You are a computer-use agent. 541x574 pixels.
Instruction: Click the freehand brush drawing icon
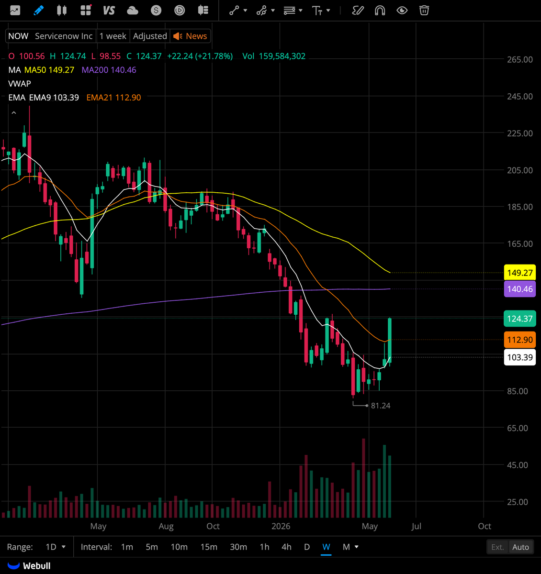[358, 10]
